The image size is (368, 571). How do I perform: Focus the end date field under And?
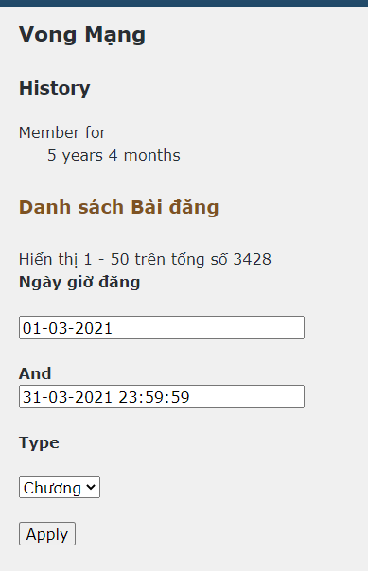[162, 396]
